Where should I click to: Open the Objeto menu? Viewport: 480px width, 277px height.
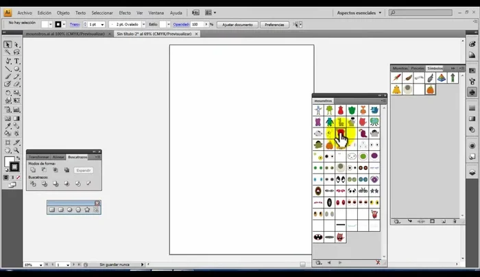click(x=63, y=12)
